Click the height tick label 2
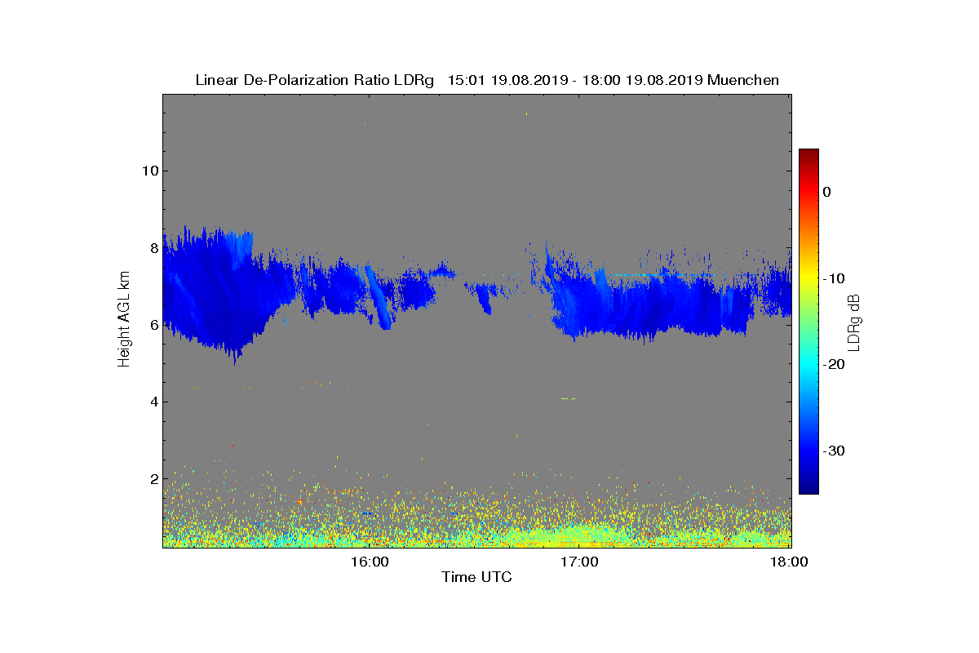 (x=153, y=478)
